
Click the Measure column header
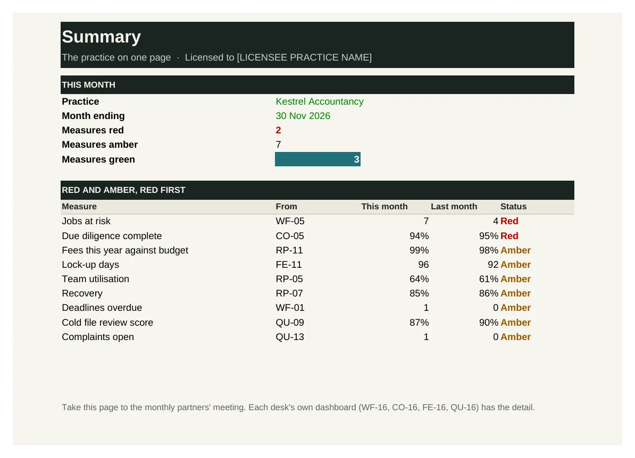point(79,207)
